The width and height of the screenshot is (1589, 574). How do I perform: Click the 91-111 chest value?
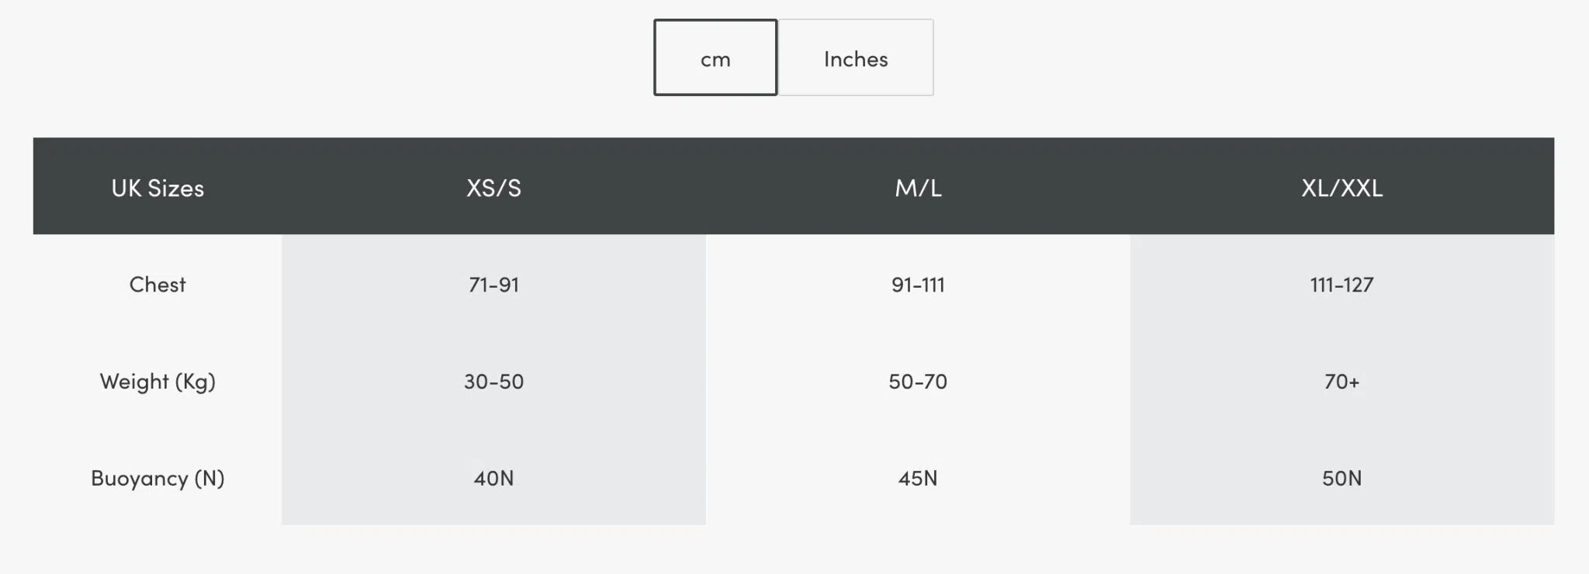918,285
